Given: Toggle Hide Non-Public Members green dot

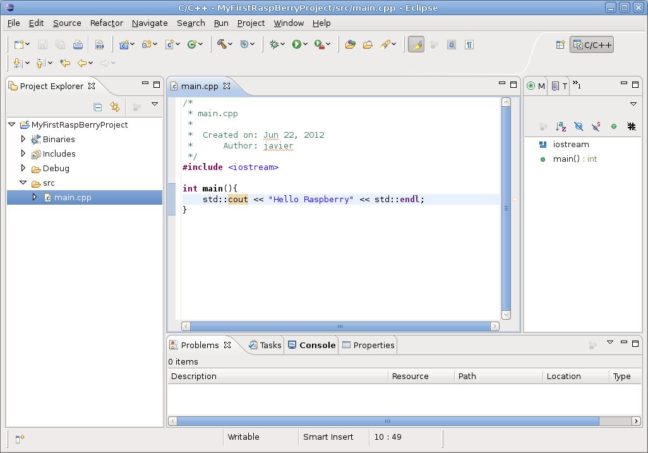Looking at the screenshot, I should [x=614, y=126].
